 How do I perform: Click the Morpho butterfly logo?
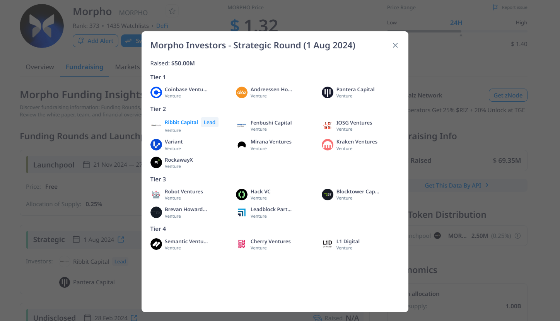[x=42, y=26]
